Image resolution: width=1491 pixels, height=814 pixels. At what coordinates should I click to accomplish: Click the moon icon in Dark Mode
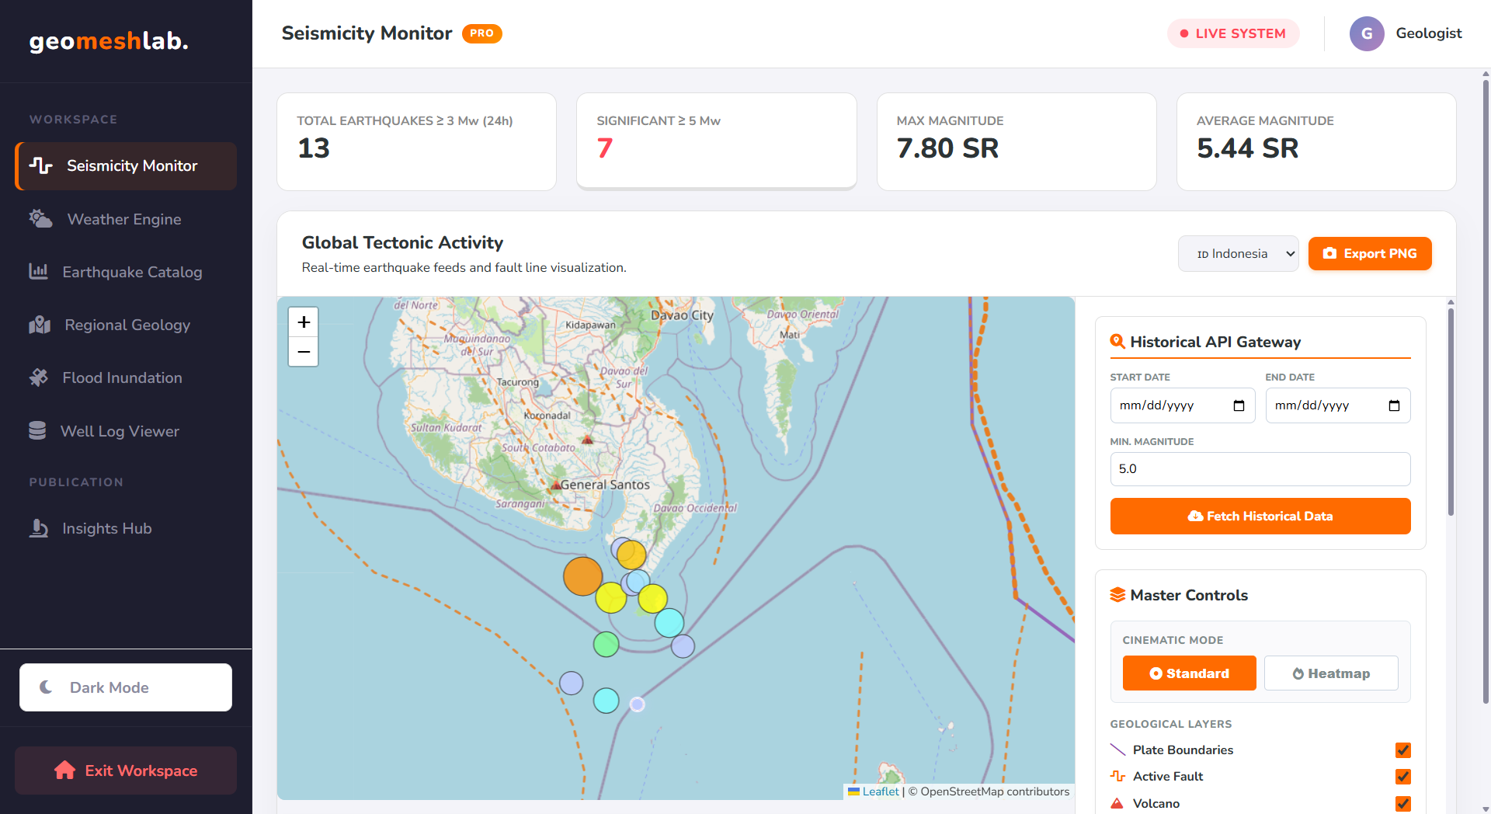pos(47,687)
